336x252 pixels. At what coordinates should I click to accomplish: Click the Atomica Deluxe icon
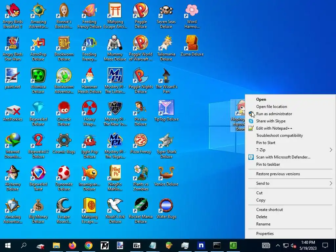[x=38, y=75]
